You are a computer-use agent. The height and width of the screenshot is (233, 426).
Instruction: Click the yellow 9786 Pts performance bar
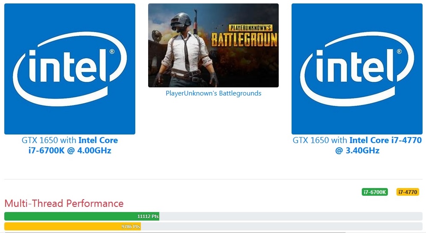72,227
